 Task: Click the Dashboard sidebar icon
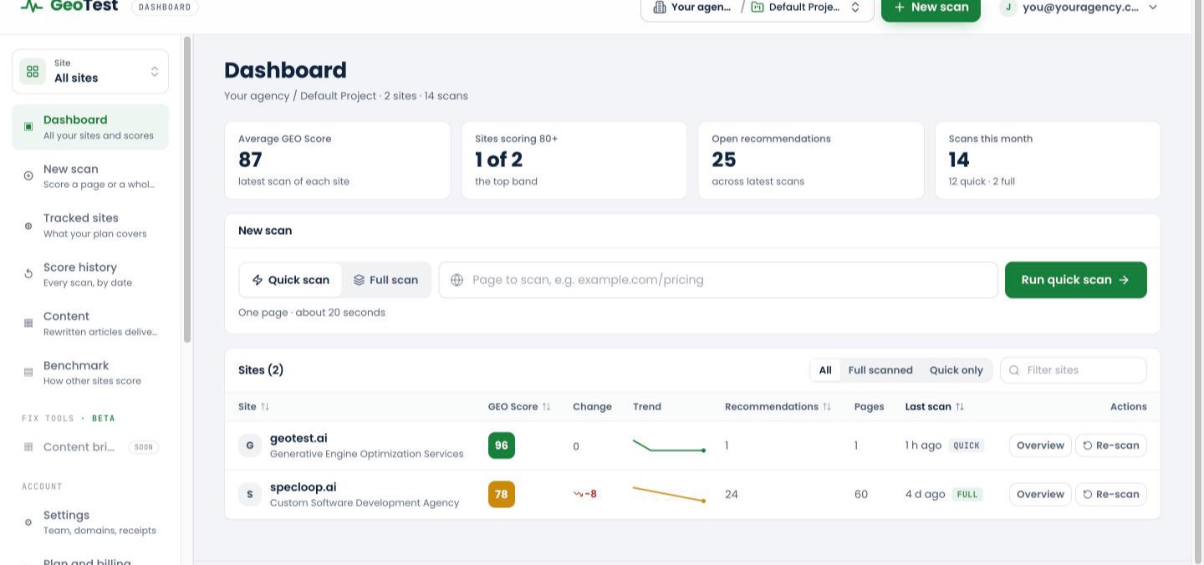(x=28, y=127)
